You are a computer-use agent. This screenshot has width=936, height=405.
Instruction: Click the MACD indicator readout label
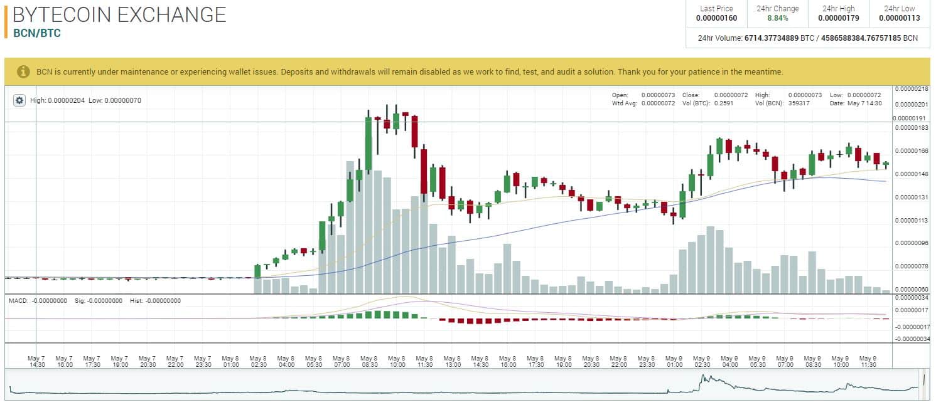coord(95,301)
